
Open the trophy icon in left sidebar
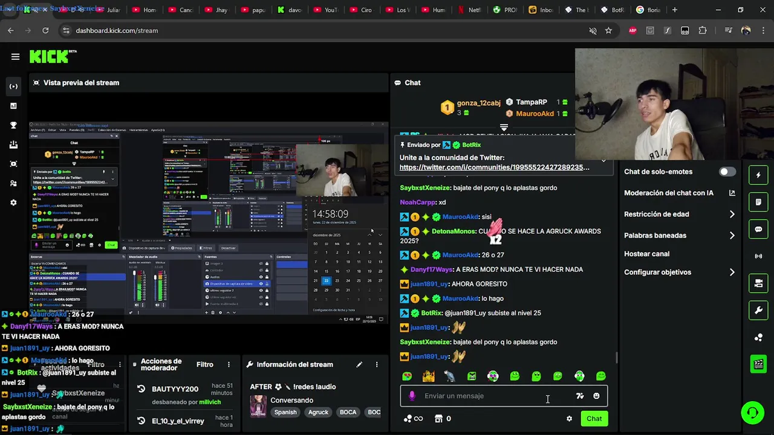pyautogui.click(x=13, y=125)
